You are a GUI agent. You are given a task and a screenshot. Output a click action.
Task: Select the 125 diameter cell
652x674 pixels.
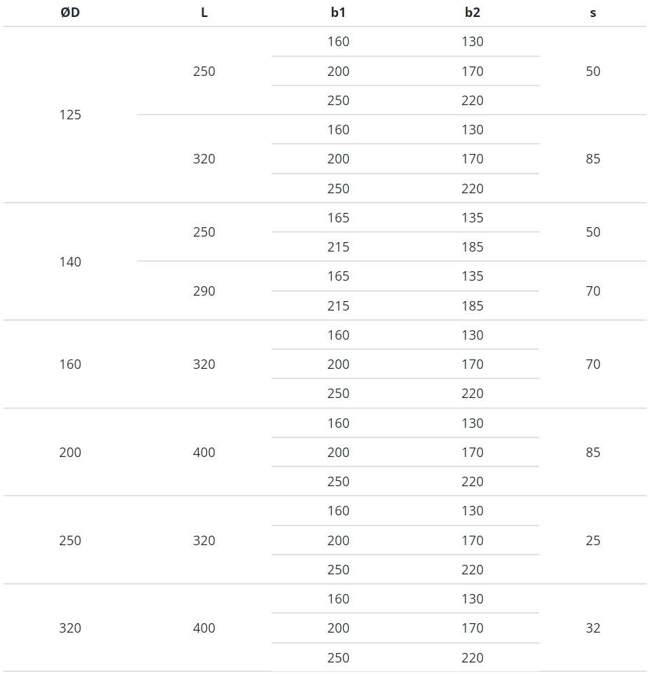pos(70,115)
